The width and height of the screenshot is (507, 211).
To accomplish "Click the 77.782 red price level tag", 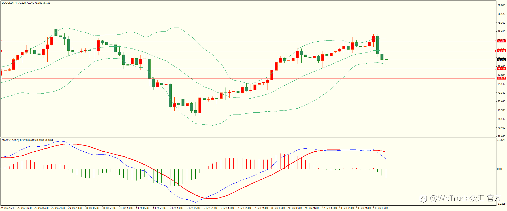I will pos(501,41).
